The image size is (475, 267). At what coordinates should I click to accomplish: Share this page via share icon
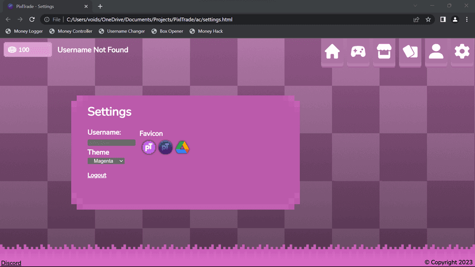pos(416,19)
